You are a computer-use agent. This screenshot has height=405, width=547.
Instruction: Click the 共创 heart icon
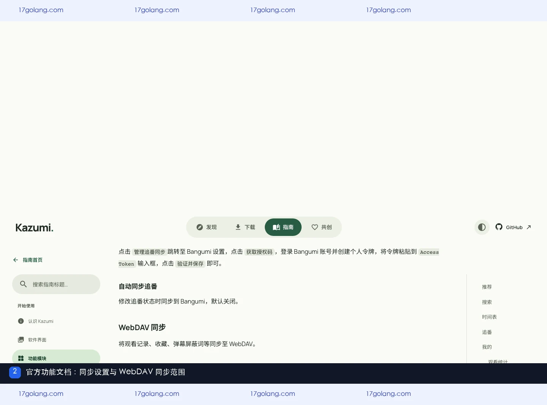315,227
